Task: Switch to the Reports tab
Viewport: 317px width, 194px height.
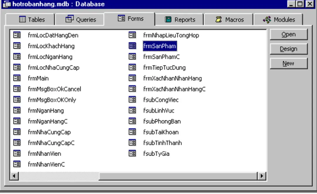Action: (x=180, y=19)
